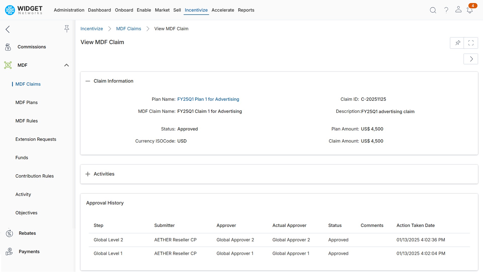
Task: Expand the Activities section
Action: (88, 174)
